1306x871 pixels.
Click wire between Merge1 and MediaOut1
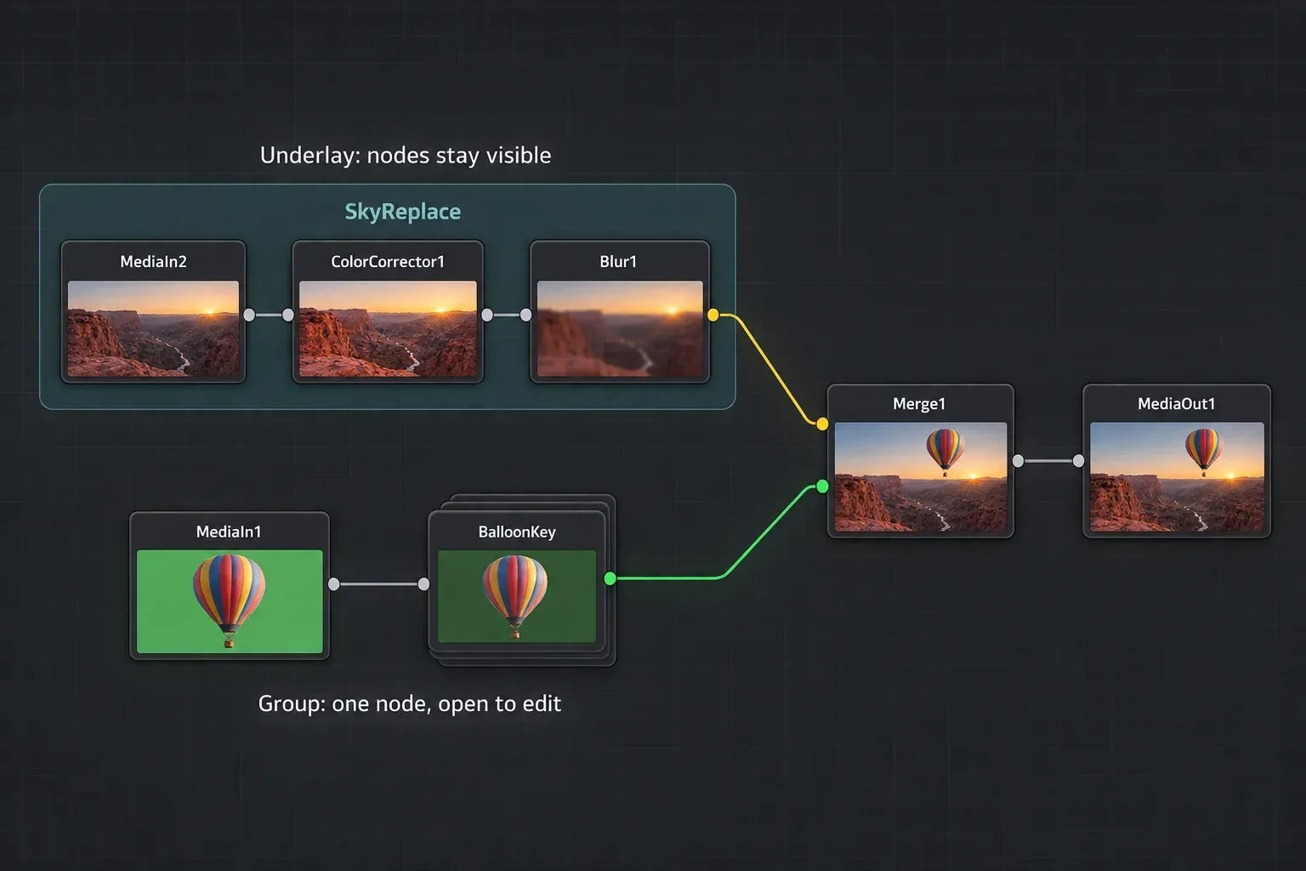click(1048, 461)
